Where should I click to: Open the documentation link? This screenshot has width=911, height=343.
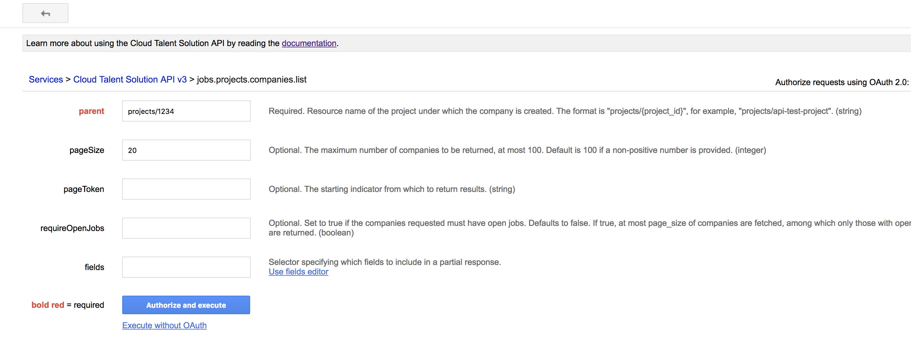click(x=308, y=43)
